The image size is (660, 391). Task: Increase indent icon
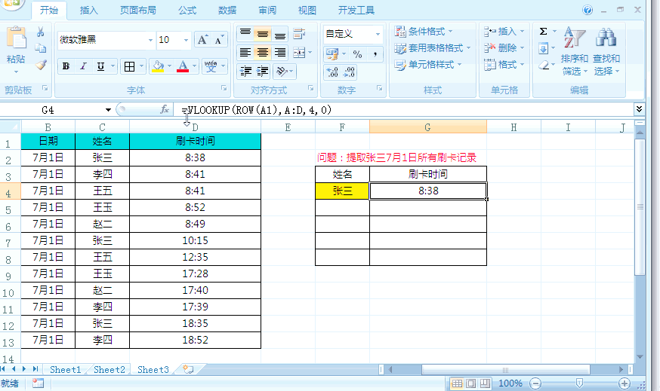263,72
